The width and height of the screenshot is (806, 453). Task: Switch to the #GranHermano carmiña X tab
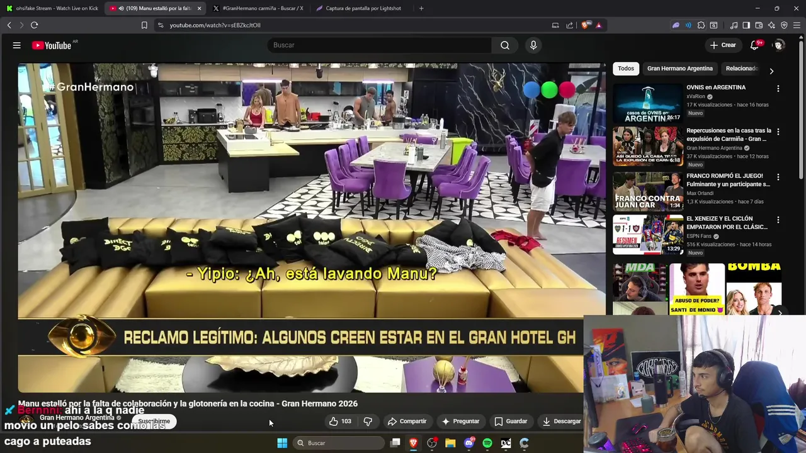(x=258, y=8)
